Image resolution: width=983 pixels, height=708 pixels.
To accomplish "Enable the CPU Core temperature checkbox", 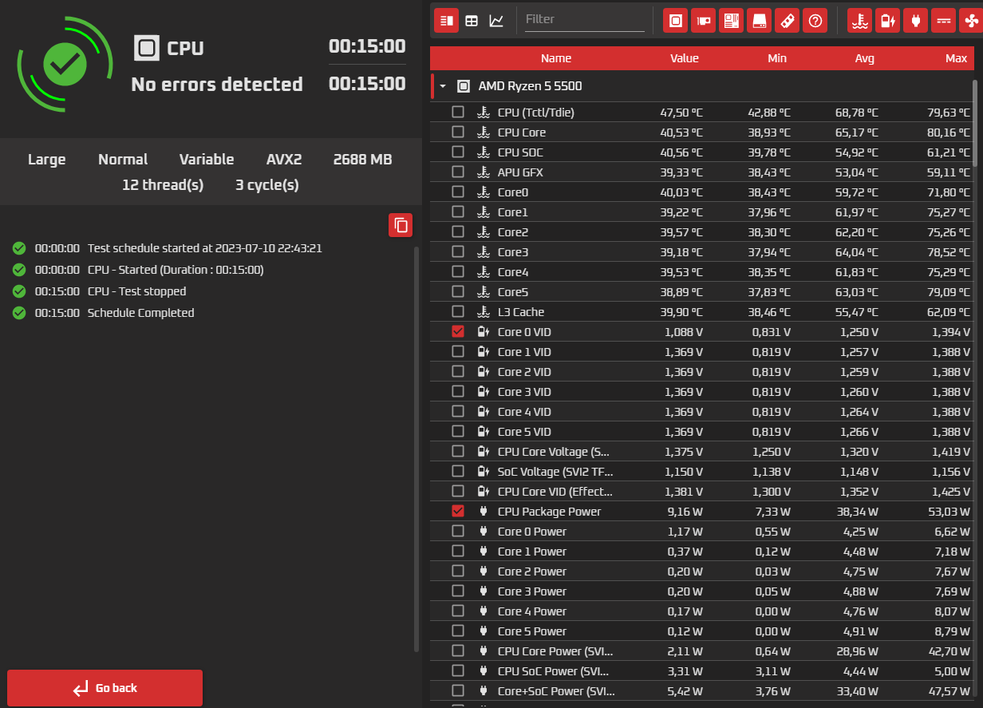I will coord(458,132).
